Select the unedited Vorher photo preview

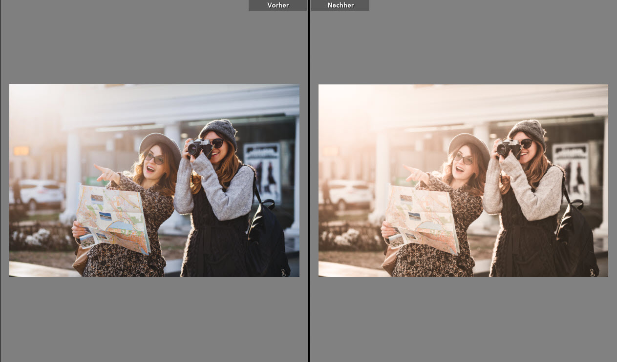154,181
